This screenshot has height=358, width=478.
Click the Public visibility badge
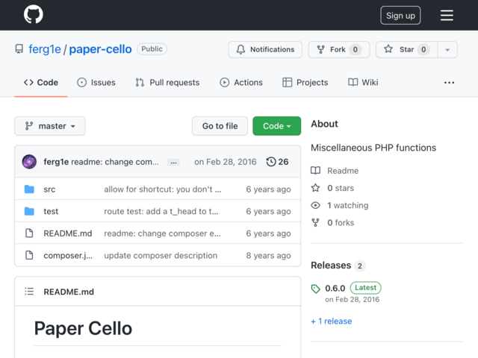tap(152, 49)
